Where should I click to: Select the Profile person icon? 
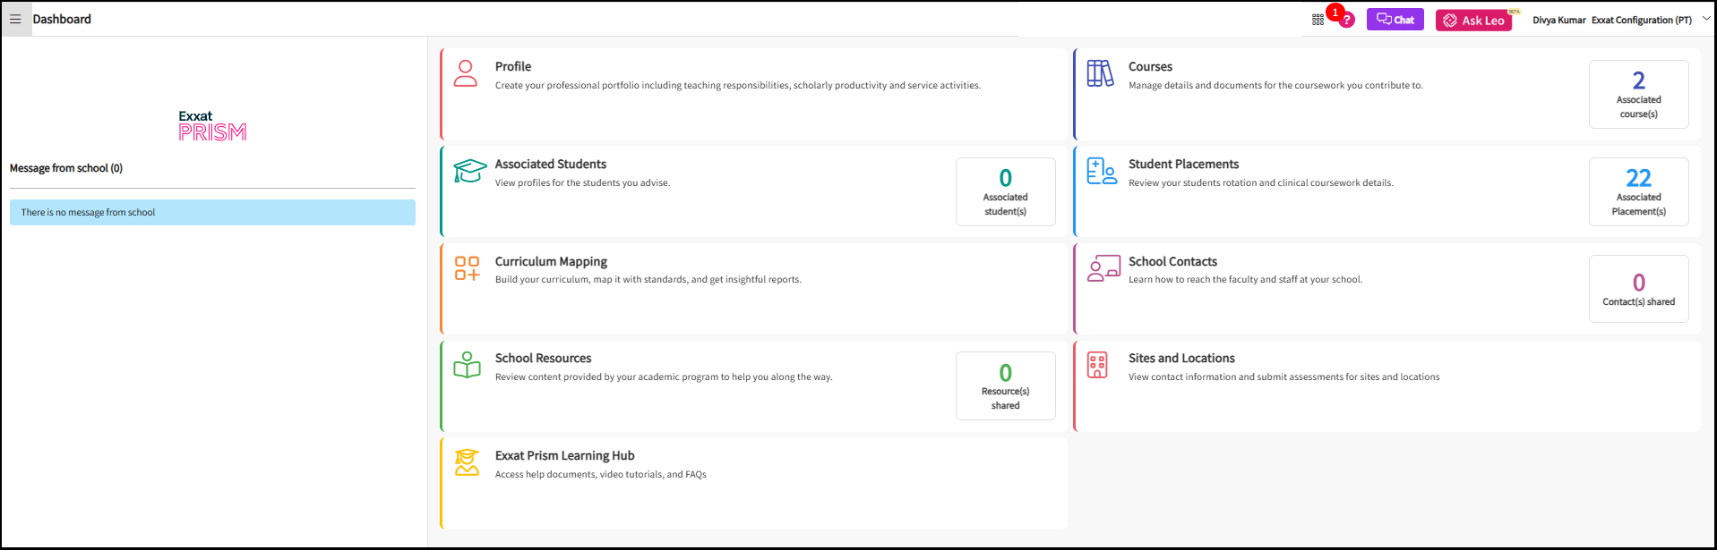[x=466, y=73]
